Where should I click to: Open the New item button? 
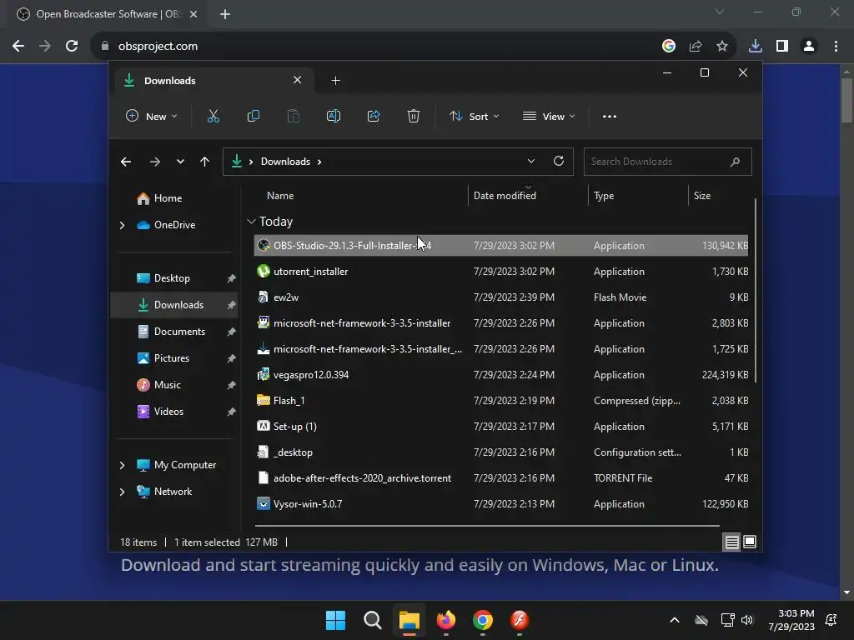(152, 117)
